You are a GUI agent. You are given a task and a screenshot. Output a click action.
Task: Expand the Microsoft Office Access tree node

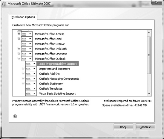click(19, 33)
